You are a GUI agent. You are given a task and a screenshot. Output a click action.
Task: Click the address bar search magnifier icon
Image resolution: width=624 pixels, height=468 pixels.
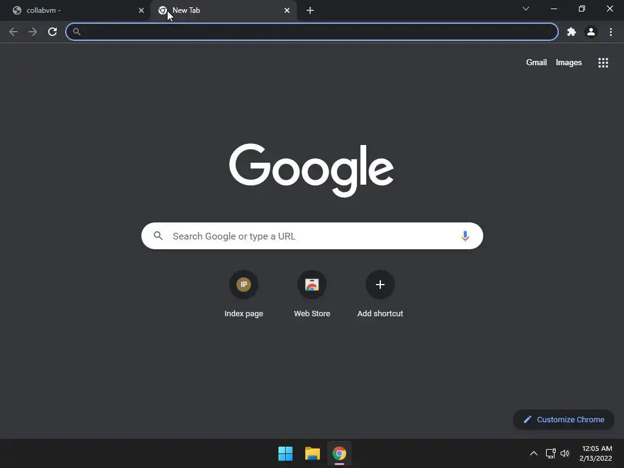tap(76, 32)
